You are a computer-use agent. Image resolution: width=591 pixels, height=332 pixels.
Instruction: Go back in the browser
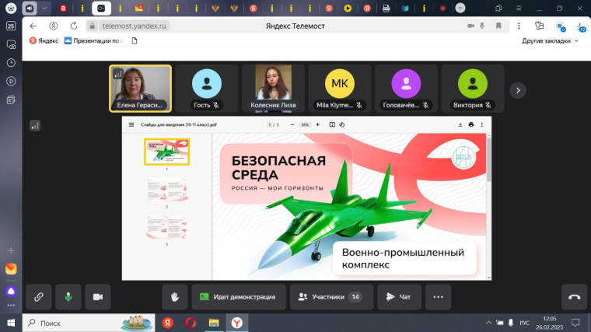(x=33, y=26)
